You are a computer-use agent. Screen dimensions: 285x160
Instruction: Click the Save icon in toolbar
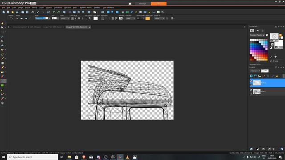[x=23, y=12]
